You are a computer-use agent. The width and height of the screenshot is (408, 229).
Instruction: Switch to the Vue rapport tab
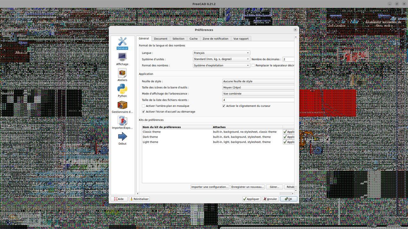coord(241,39)
